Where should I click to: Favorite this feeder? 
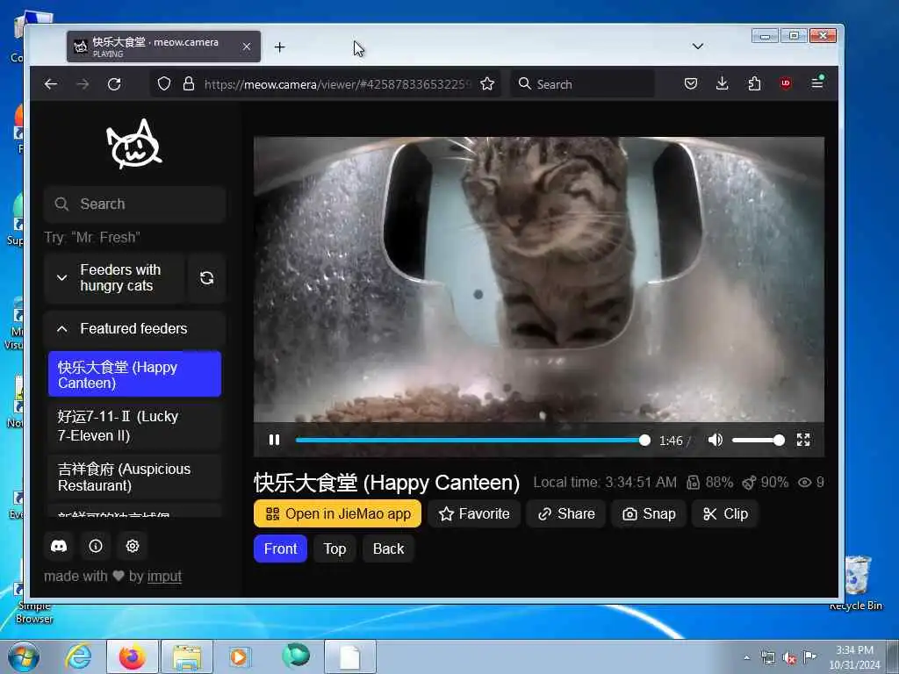[x=474, y=513]
